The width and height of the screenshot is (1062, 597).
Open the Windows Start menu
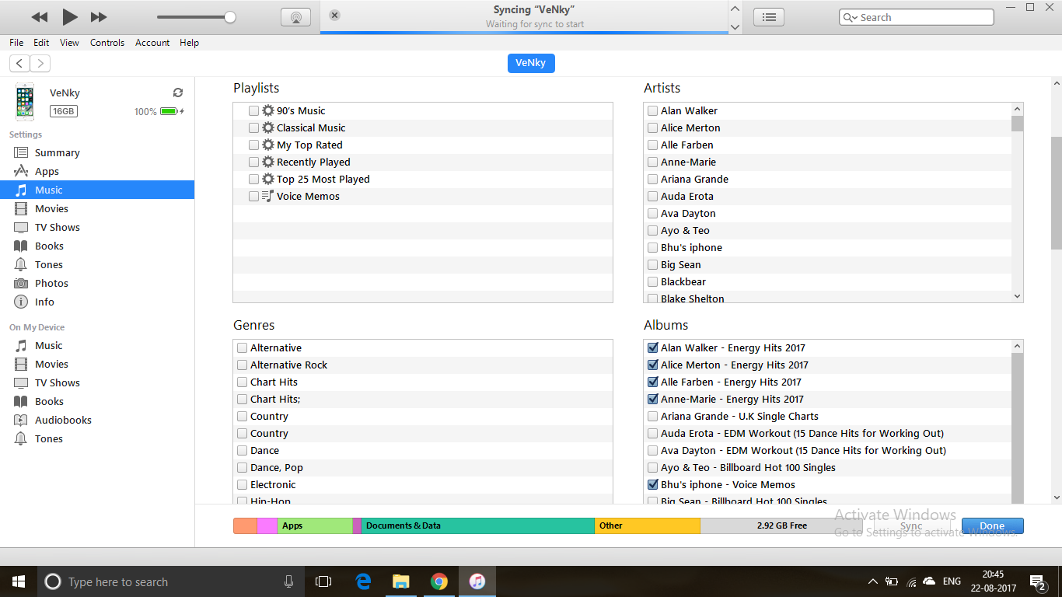(19, 581)
